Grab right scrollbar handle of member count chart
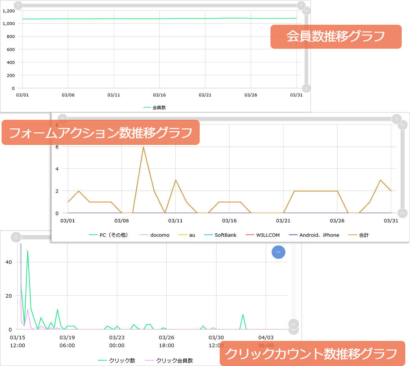The width and height of the screenshot is (410, 366). click(301, 5)
